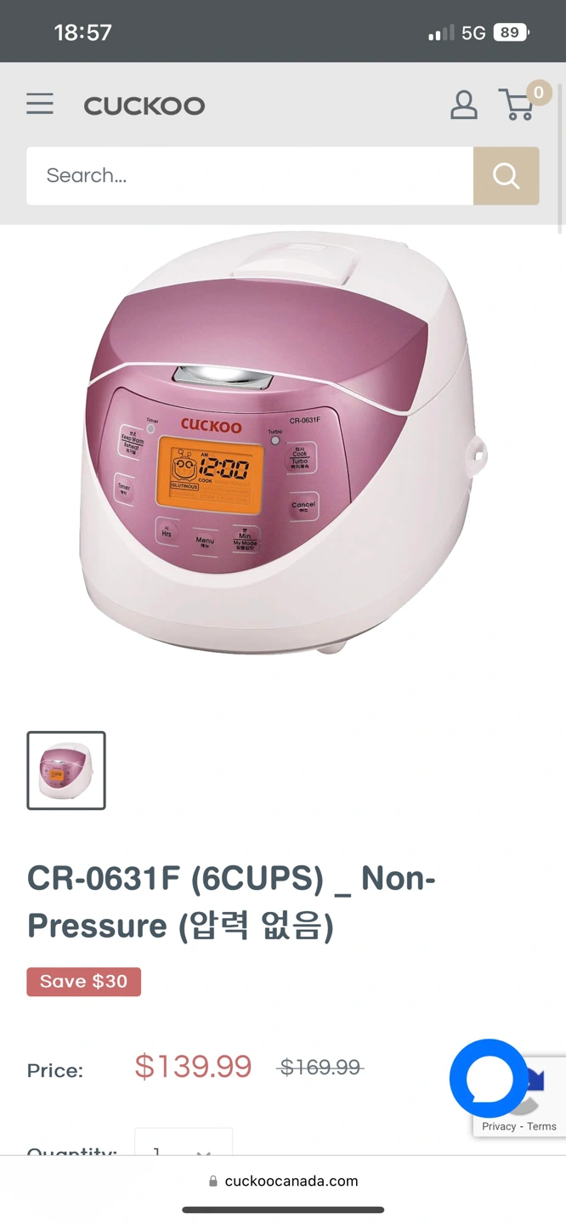
Task: Click the cart item count badge
Action: 538,93
